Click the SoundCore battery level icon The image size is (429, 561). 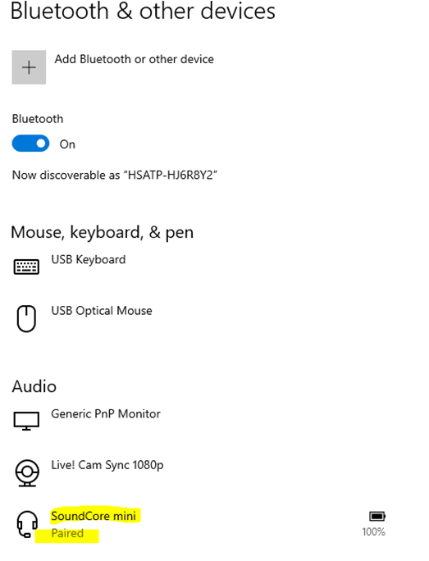(x=377, y=516)
